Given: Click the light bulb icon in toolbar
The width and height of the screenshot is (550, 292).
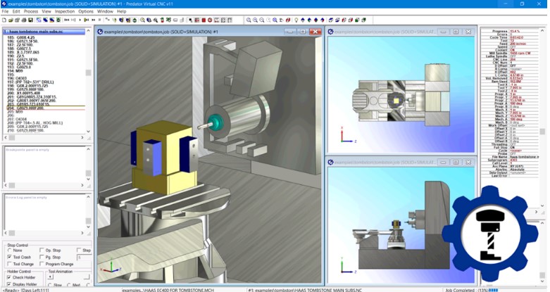Looking at the screenshot, I should 296,20.
